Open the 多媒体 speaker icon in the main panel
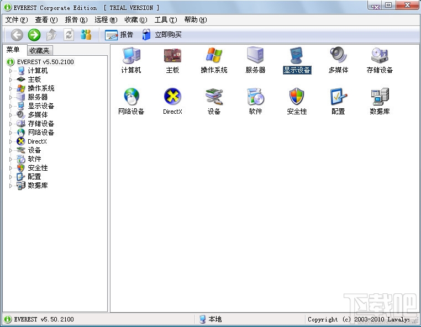The image size is (421, 327). [338, 60]
